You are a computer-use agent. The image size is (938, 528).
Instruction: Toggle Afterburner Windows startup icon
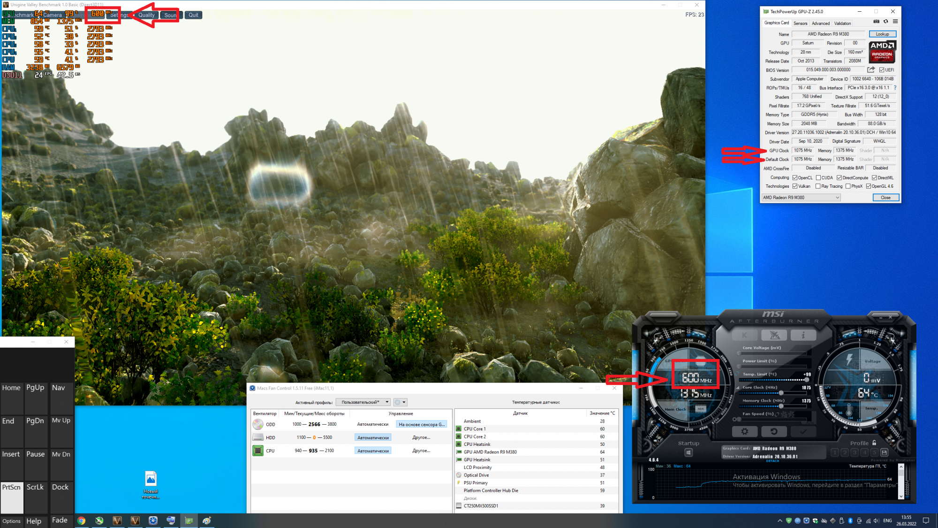coord(688,452)
